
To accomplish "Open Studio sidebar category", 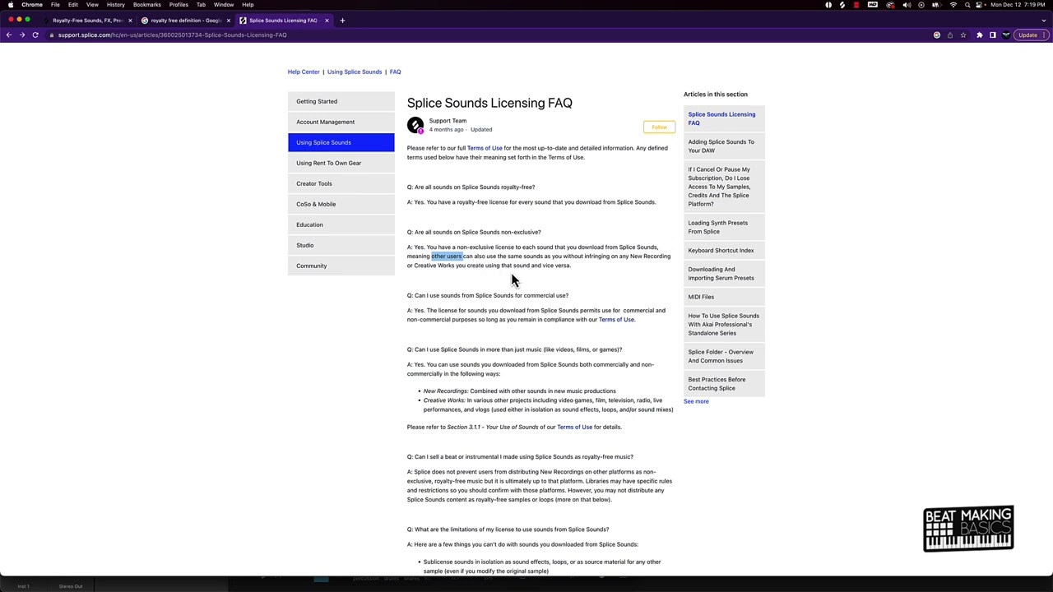I will (x=341, y=245).
